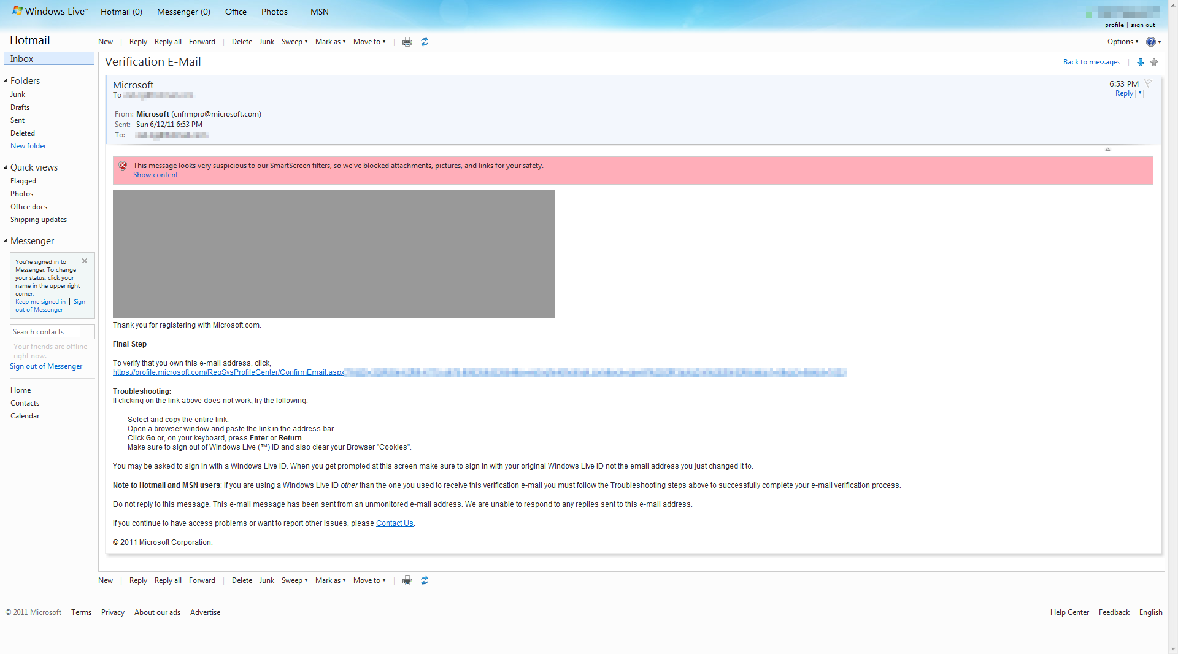This screenshot has width=1178, height=654.
Task: Click the top toolbar refresh icon
Action: click(x=425, y=42)
